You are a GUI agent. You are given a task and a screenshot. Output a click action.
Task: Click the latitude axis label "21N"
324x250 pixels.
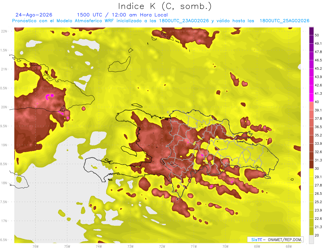point(4,69)
